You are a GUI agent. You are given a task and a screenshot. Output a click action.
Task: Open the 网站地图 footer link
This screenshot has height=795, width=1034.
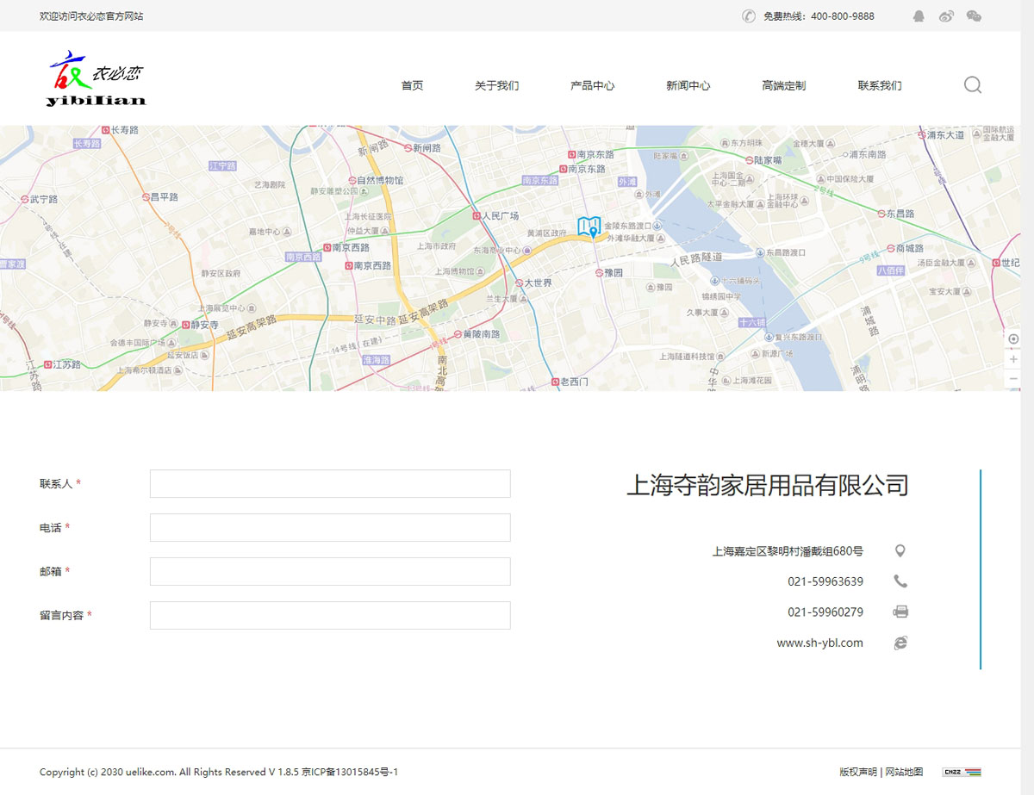click(x=904, y=772)
